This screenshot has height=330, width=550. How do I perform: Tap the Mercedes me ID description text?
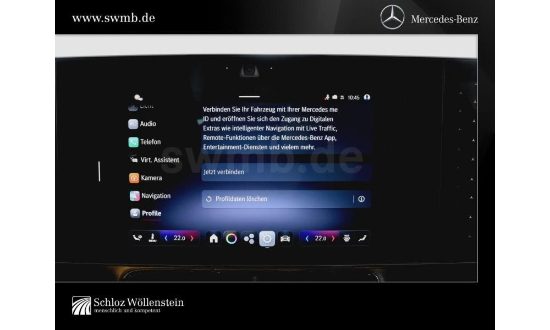(x=270, y=128)
